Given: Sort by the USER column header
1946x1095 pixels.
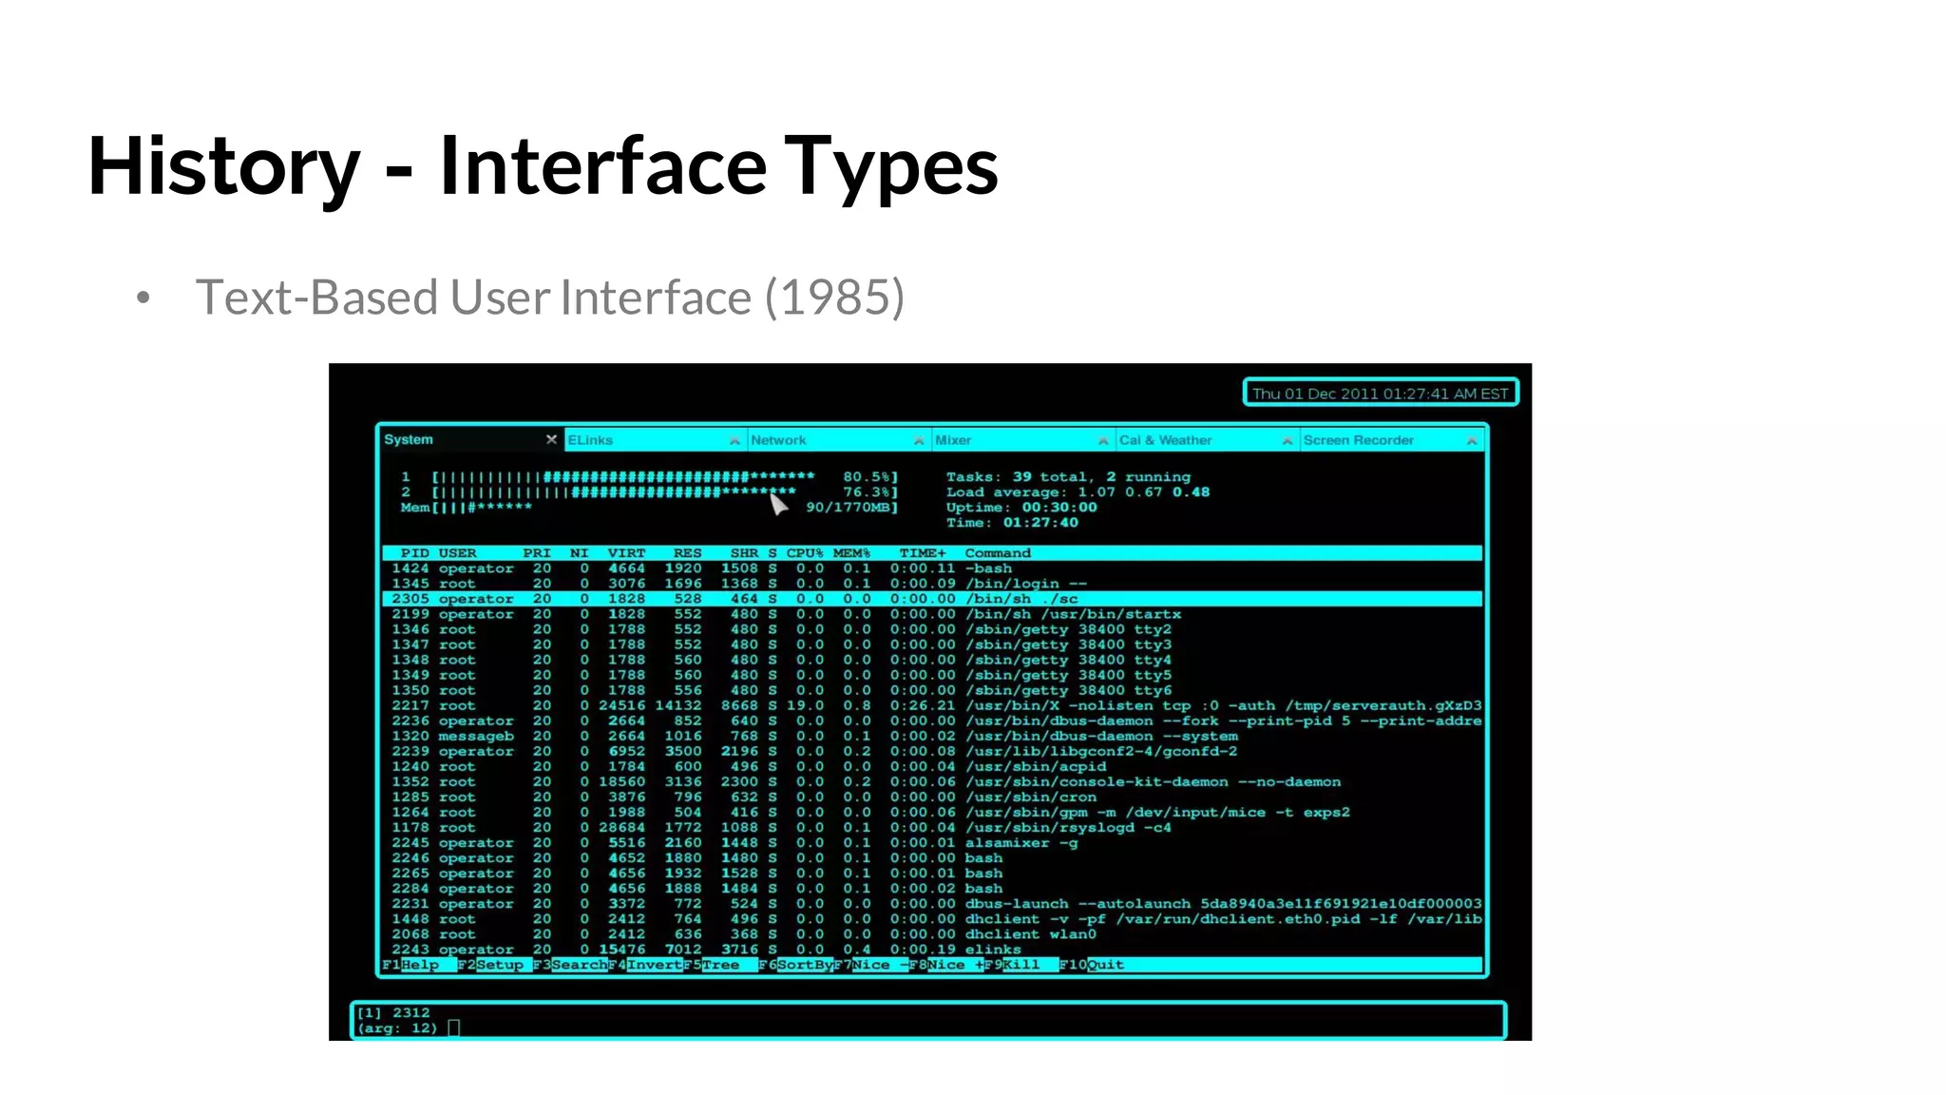Looking at the screenshot, I should [457, 553].
